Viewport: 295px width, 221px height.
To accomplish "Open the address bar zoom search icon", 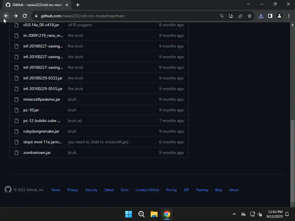I will click(222, 16).
